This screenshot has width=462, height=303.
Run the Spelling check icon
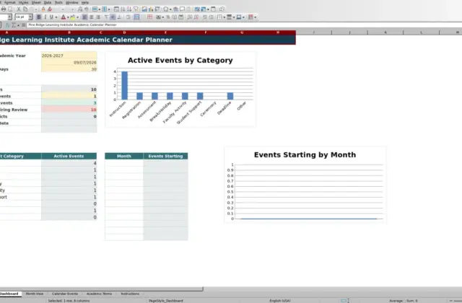tap(87, 9)
